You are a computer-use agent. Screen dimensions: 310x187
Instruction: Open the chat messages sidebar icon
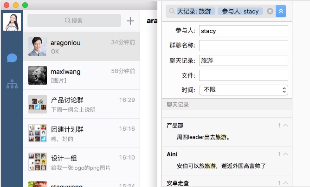tap(12, 58)
